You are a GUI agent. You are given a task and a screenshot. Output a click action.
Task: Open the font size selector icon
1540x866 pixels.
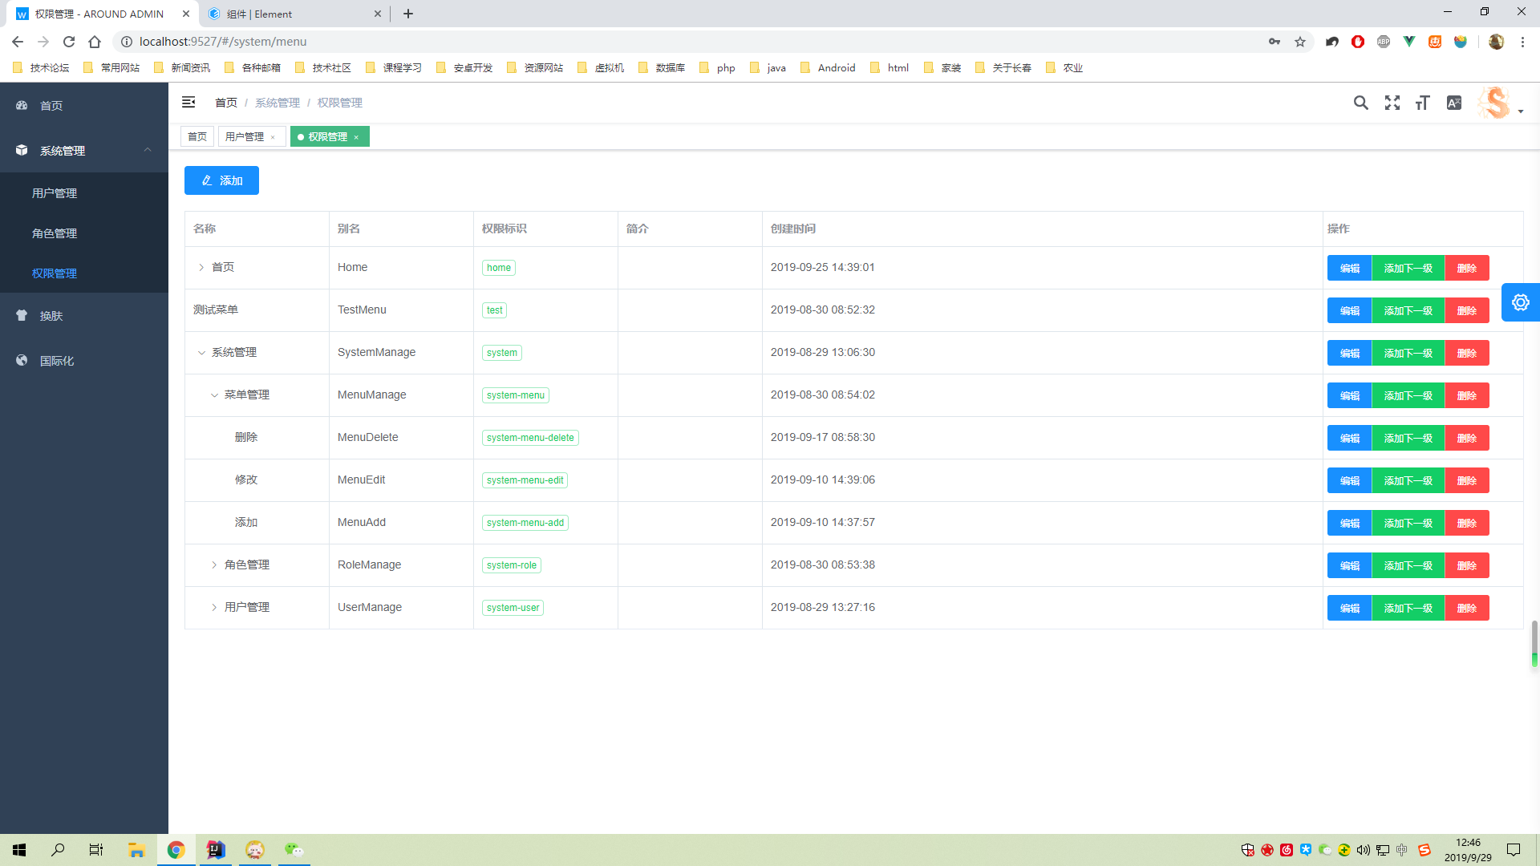[1423, 103]
